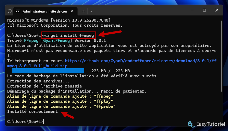
Task: Click the "winget install ffmpeg" command text
Action: (68, 35)
